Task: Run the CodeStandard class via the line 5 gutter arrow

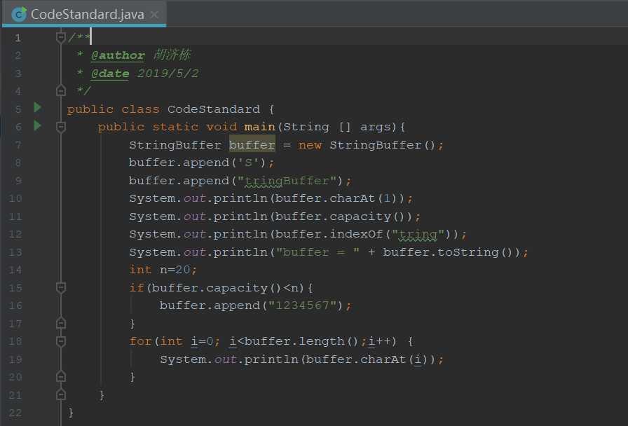Action: pos(37,107)
